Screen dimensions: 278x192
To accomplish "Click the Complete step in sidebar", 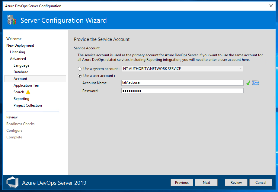I will [x=14, y=137].
